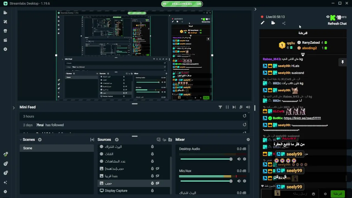Open the Editor from the left sidebar

pyautogui.click(x=5, y=13)
